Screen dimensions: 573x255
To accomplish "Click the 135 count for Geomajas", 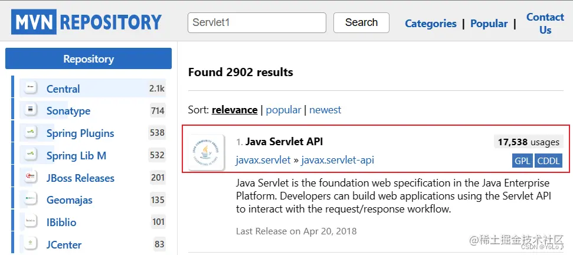I will pyautogui.click(x=158, y=200).
